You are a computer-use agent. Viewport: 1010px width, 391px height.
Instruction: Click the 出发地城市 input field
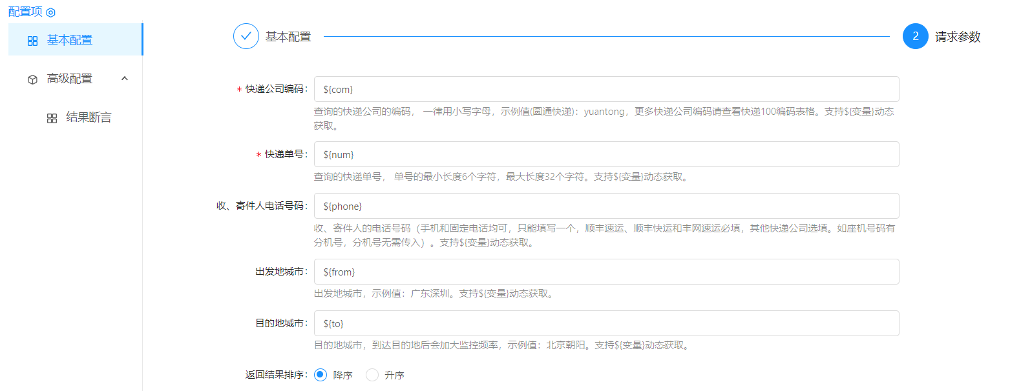click(x=606, y=272)
